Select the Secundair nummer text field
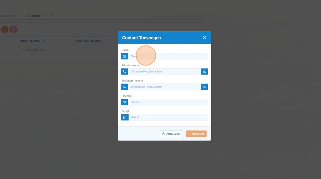 click(x=164, y=87)
